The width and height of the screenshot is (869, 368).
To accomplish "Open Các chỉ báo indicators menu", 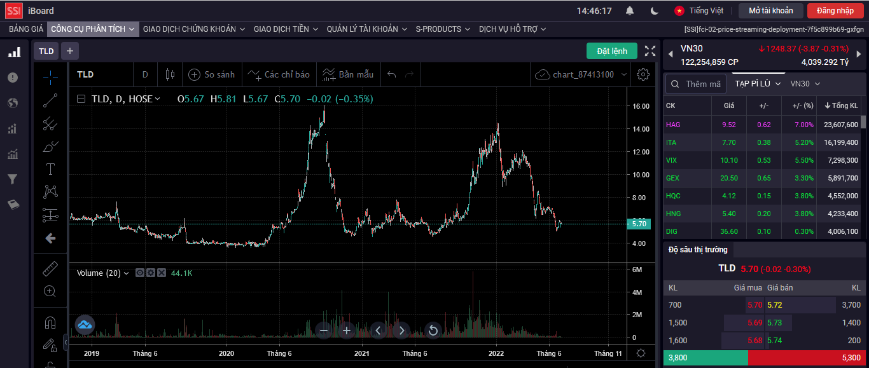I will [279, 74].
